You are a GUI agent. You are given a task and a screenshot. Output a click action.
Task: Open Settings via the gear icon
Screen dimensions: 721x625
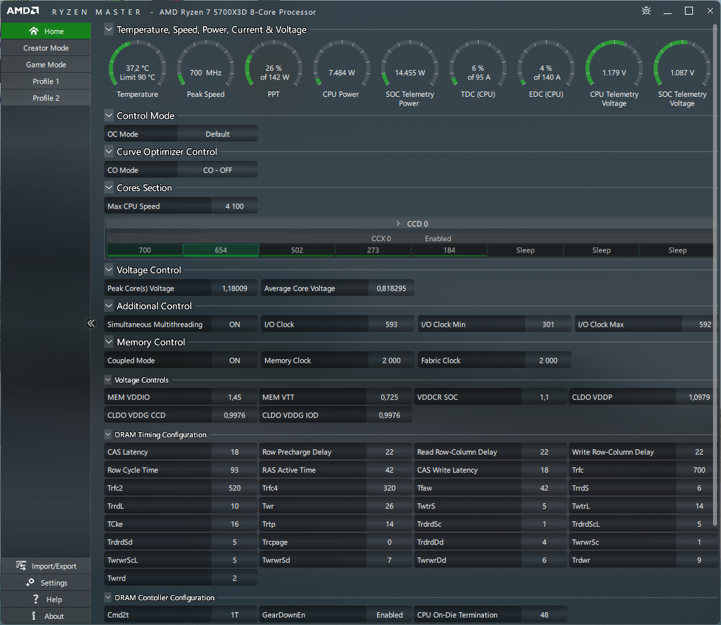[30, 582]
